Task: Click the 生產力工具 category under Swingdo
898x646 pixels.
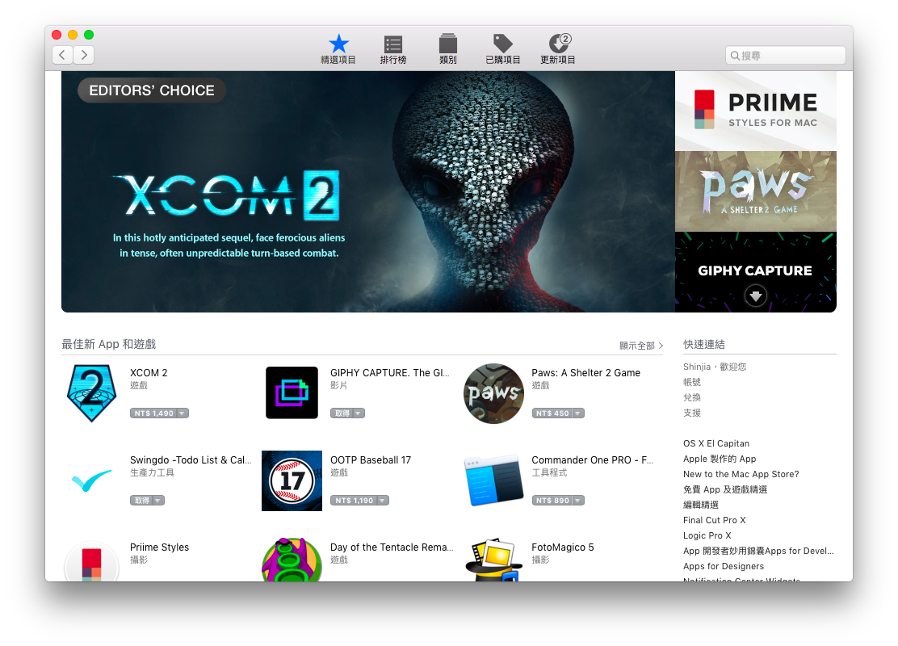Action: 152,472
